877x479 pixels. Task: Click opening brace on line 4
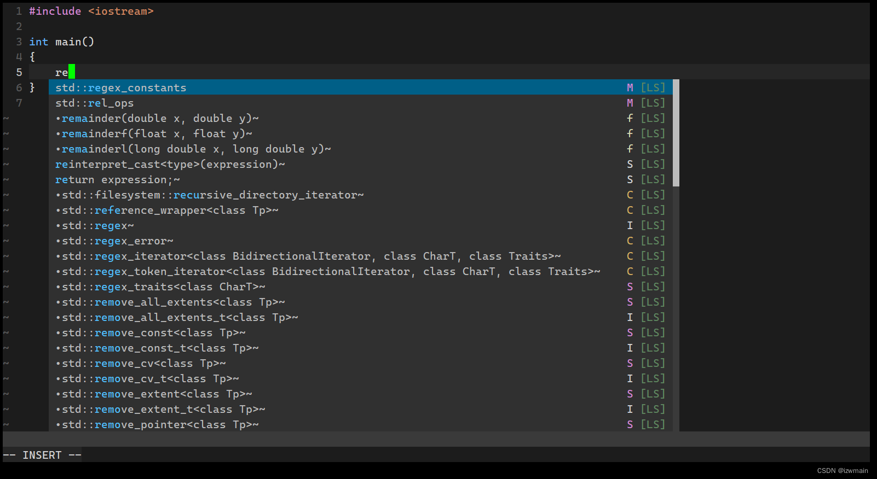point(32,57)
